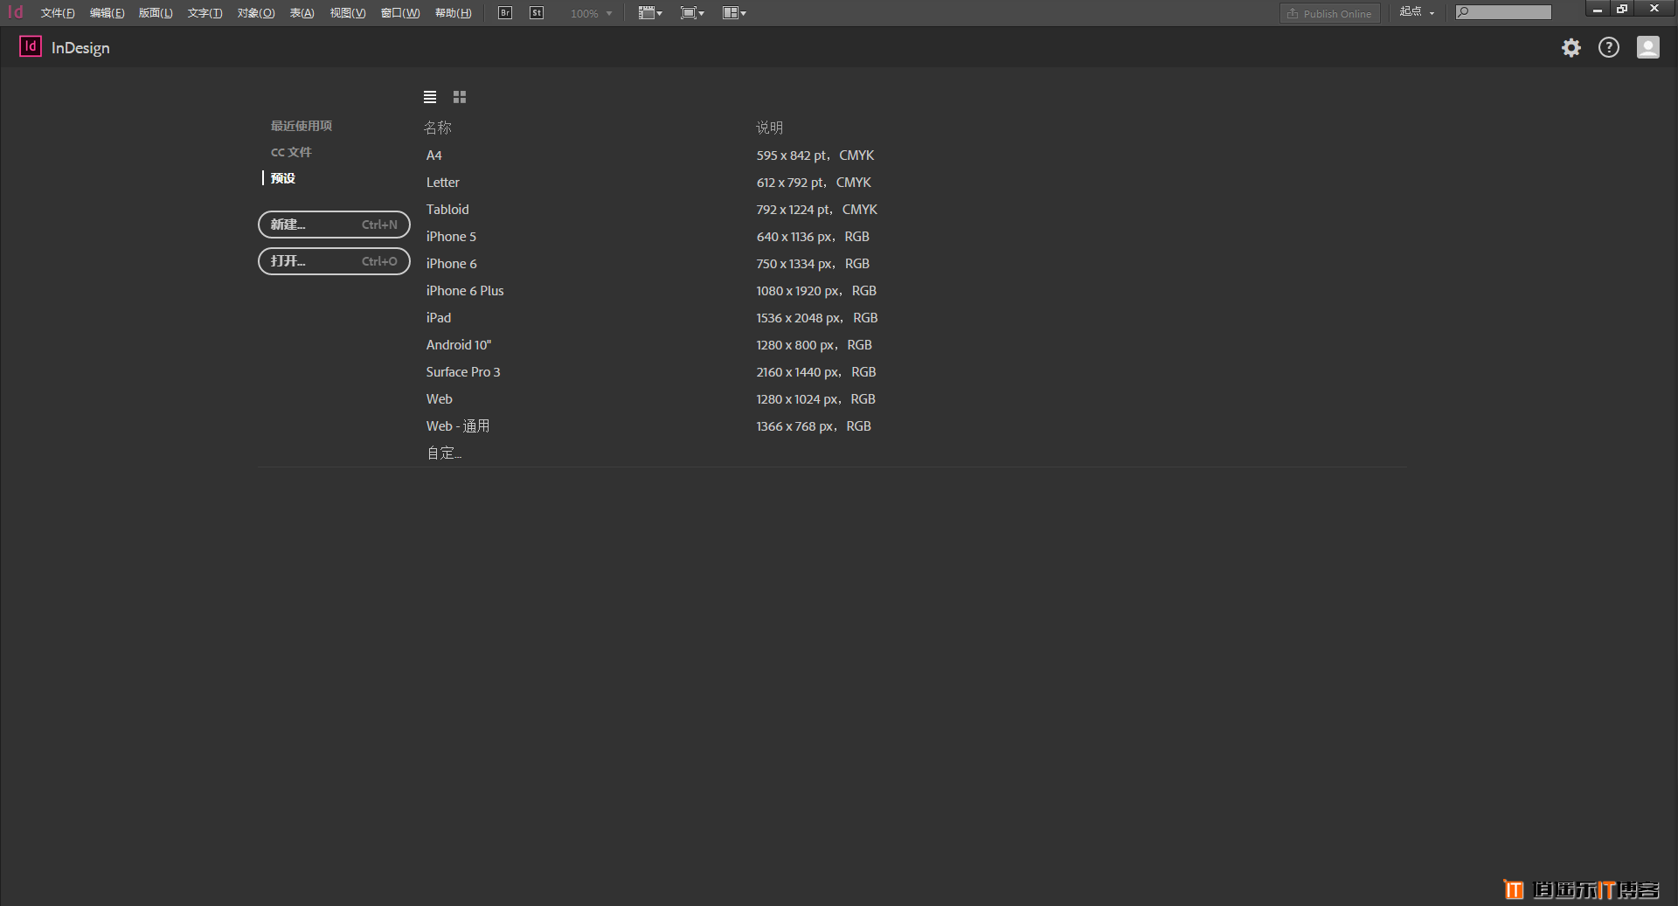Choose the Surface Pro 3 preset
The height and width of the screenshot is (906, 1678).
(463, 372)
